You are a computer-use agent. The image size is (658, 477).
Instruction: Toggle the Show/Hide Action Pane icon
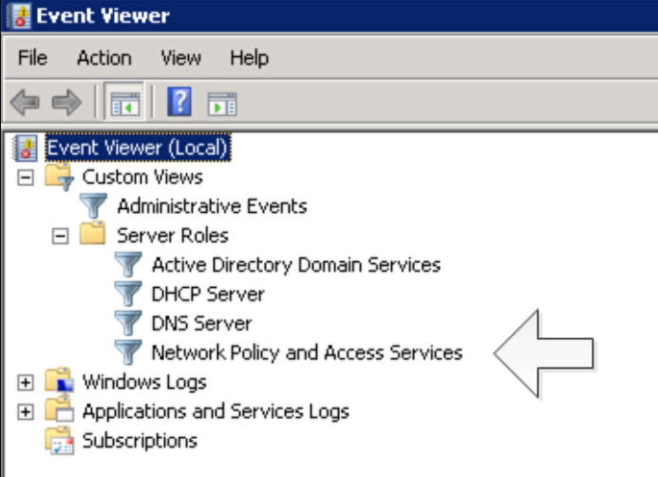click(x=221, y=103)
